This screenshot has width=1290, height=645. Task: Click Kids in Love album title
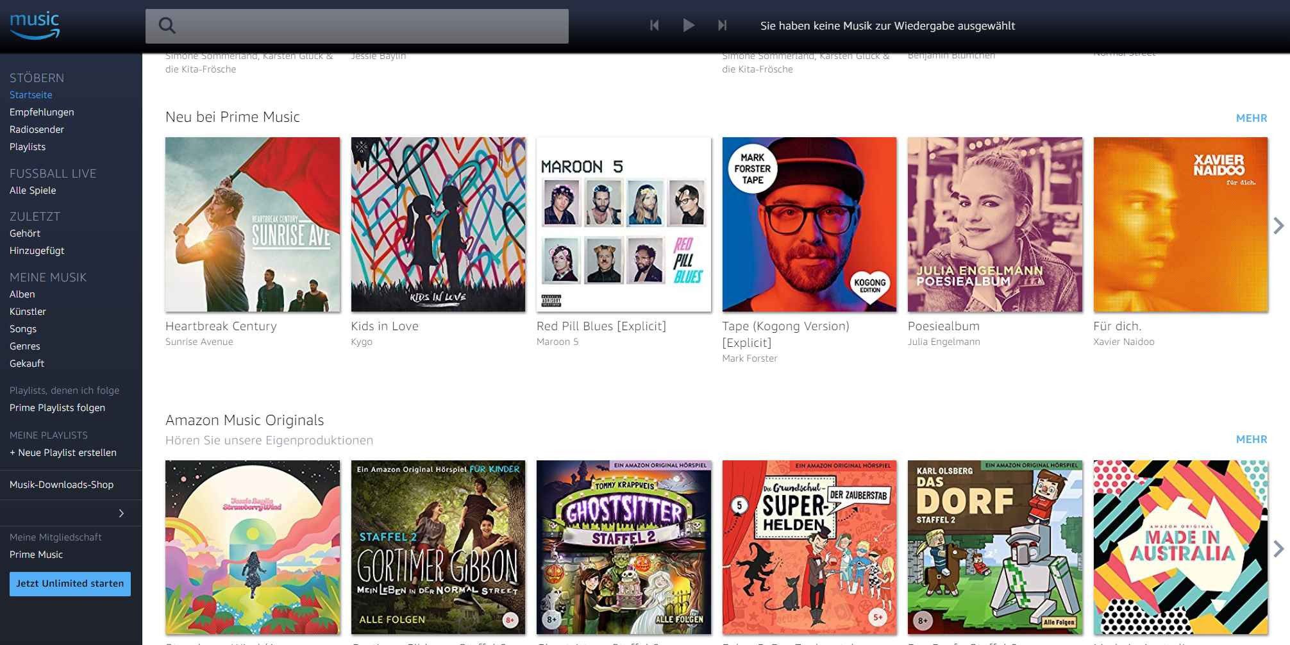pos(385,326)
